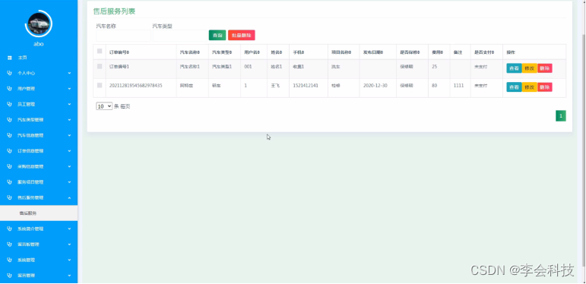Sort by the 是否保修 column arrows
Screen dimensions: 586x284
tap(419, 52)
